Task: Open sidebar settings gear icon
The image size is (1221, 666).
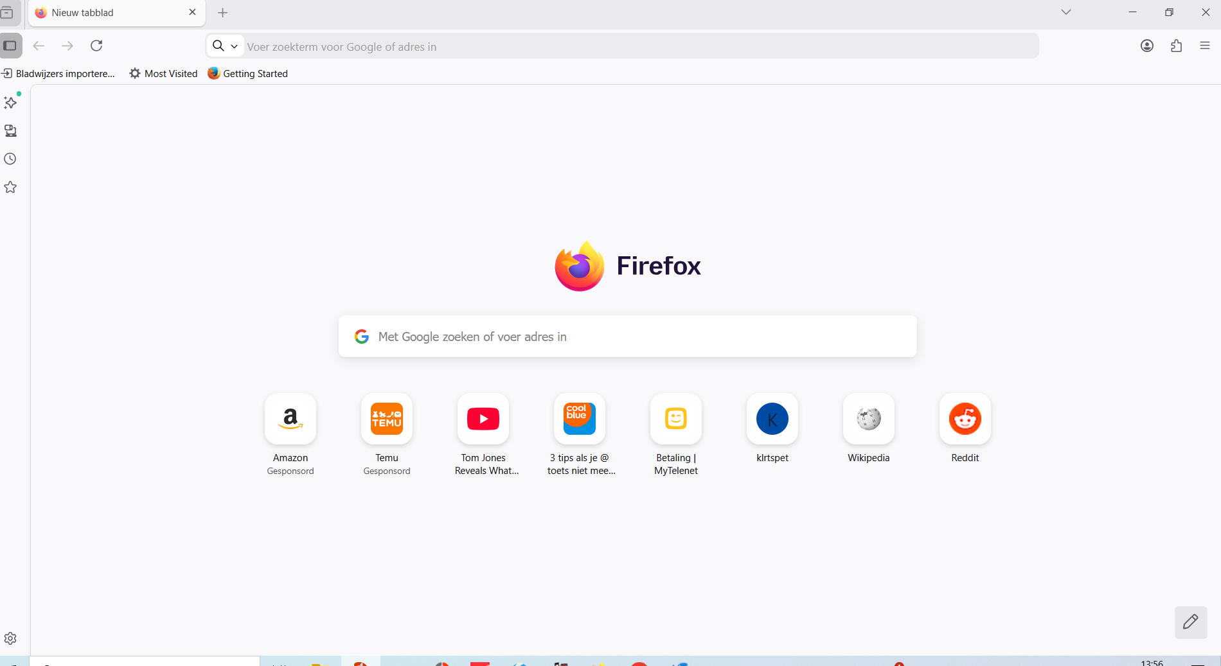Action: coord(10,638)
